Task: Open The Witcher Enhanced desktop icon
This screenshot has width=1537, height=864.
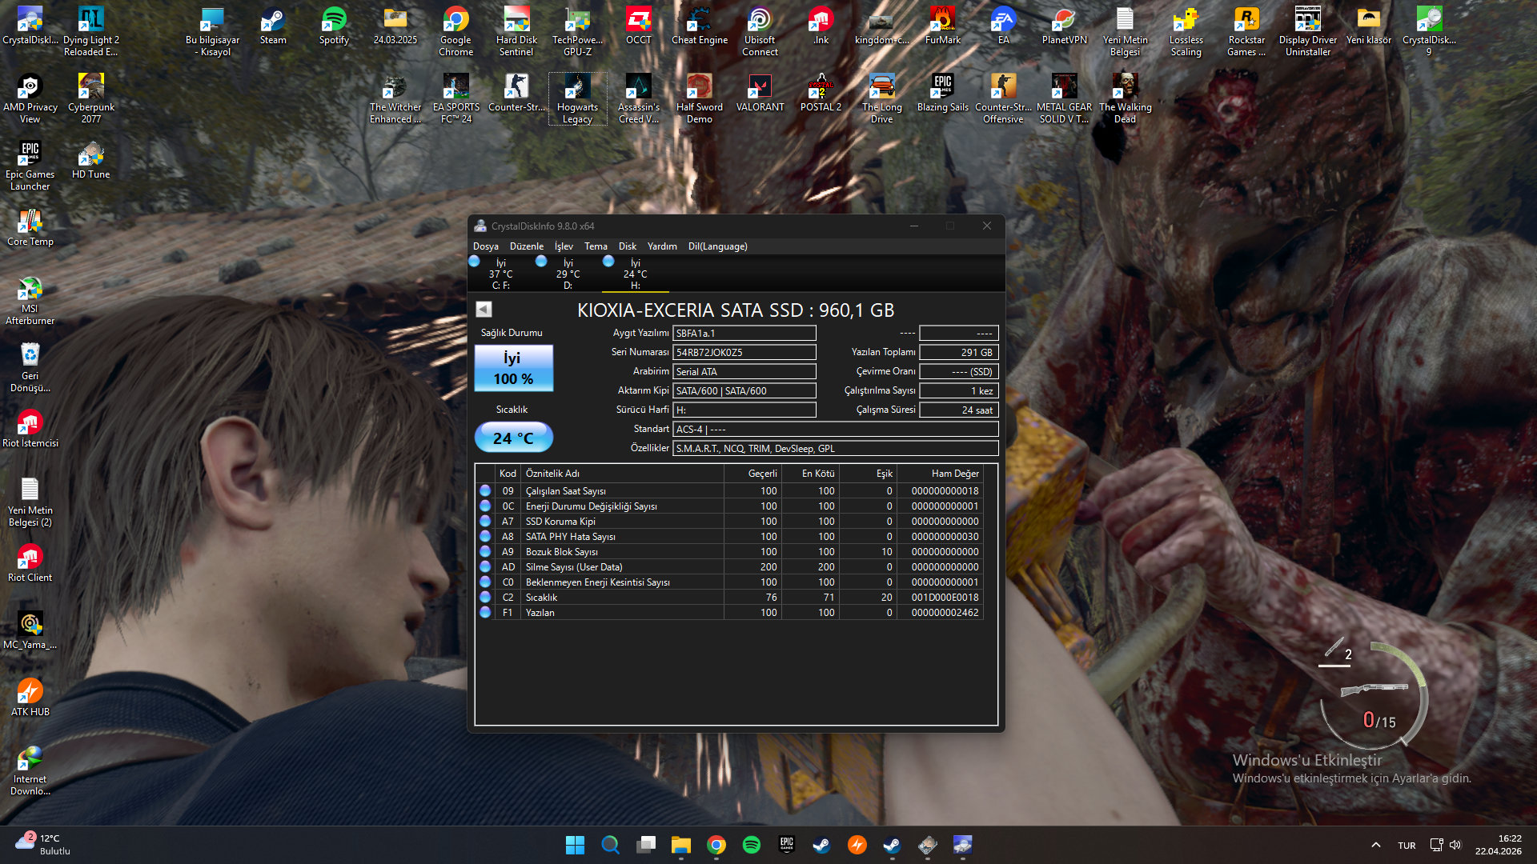Action: 395,99
